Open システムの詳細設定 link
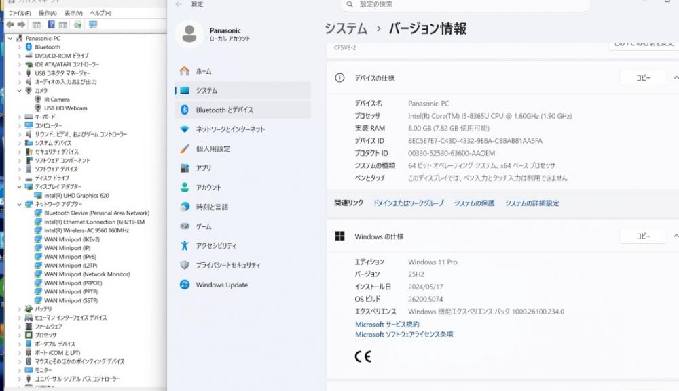Image resolution: width=679 pixels, height=391 pixels. (532, 203)
